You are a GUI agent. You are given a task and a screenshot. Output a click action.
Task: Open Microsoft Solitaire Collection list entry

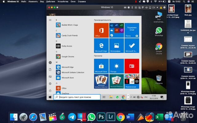[x=73, y=72]
